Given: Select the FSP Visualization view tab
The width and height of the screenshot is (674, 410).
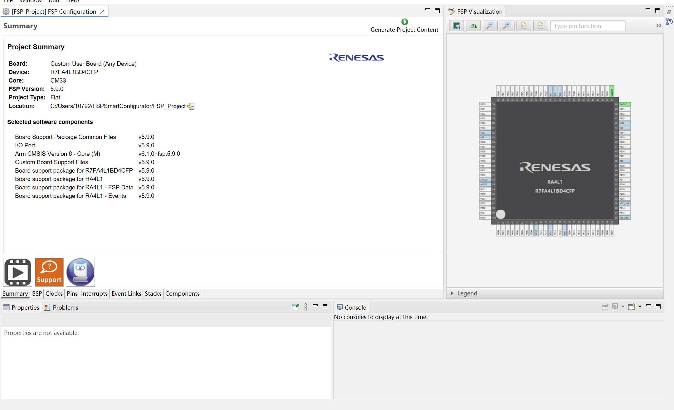Looking at the screenshot, I should pyautogui.click(x=476, y=12).
